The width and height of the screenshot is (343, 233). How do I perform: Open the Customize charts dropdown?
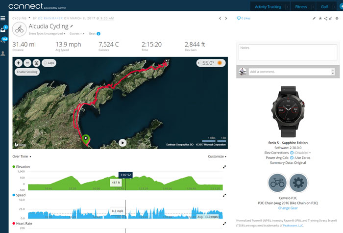point(218,156)
